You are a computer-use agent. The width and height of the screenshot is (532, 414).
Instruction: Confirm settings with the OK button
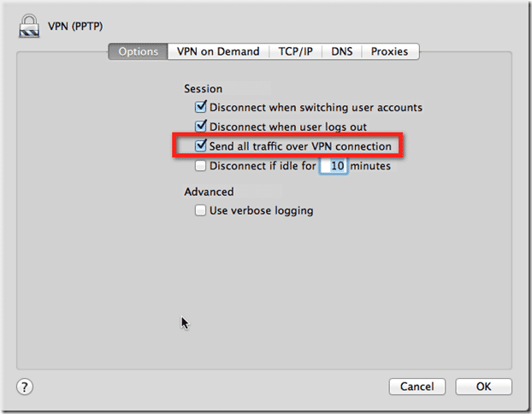pos(483,387)
